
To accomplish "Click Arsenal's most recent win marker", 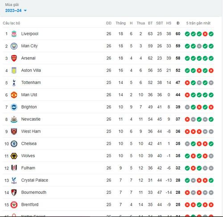I will (211, 58).
